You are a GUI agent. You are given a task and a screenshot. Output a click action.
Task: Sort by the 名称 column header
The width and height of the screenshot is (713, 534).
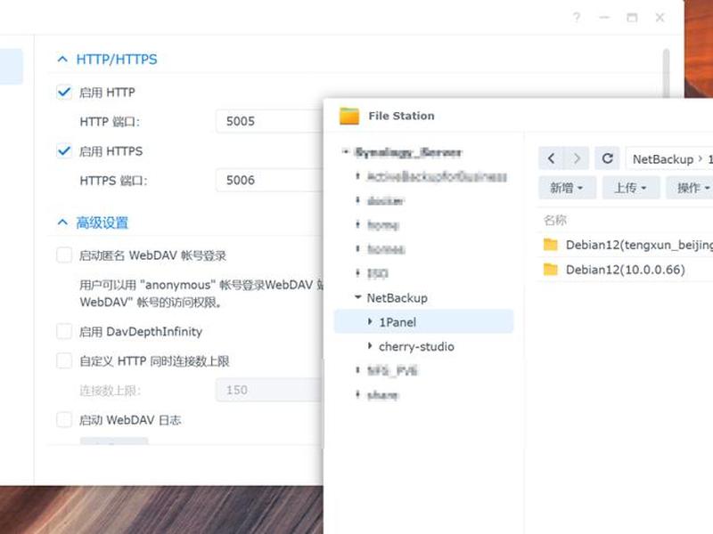555,220
